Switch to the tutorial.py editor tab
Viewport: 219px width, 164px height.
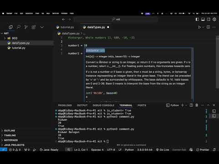click(x=67, y=27)
